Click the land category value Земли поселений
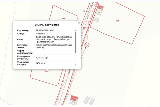Viewport: 160px width, 107px height. [x=44, y=45]
